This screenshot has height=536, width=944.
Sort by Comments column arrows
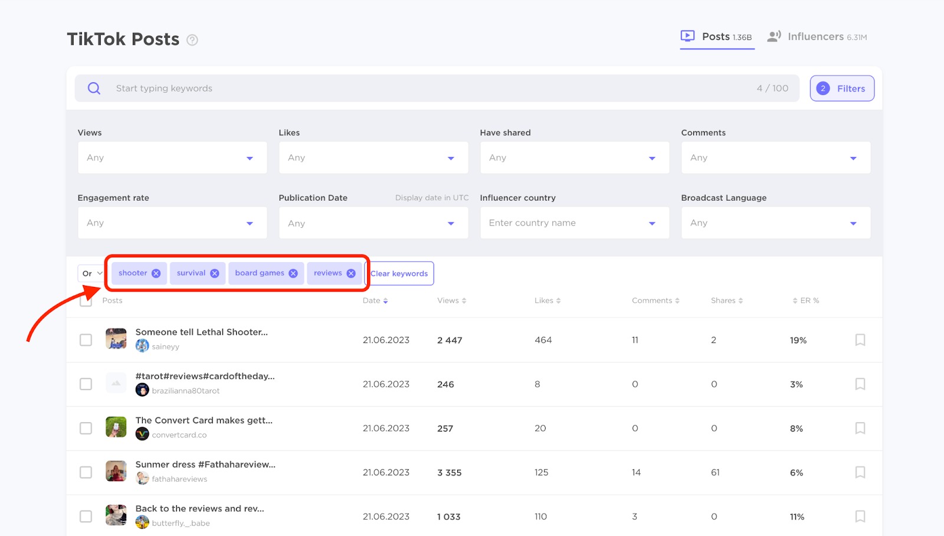pos(677,301)
